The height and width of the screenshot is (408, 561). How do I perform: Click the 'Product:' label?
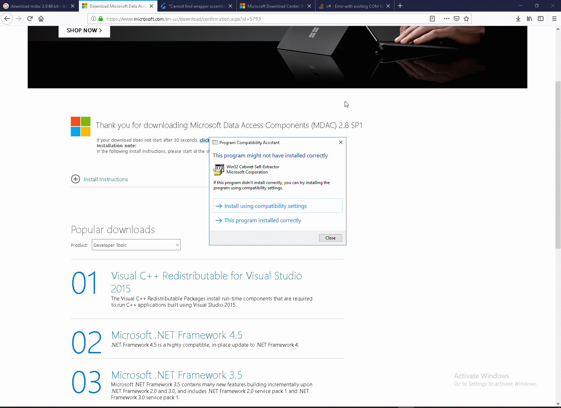click(79, 245)
